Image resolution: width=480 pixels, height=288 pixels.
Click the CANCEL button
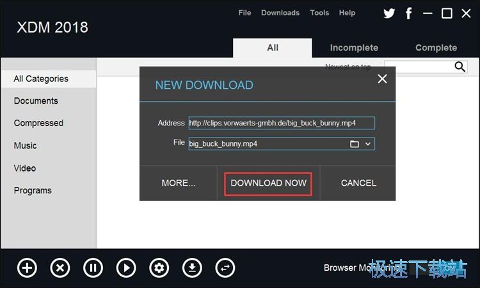click(358, 183)
